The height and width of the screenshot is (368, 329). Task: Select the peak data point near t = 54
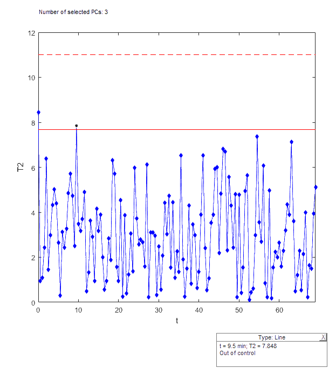(257, 136)
